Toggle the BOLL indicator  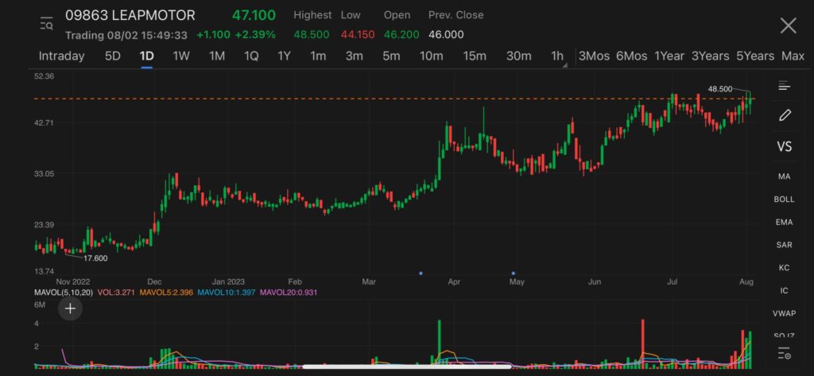click(784, 200)
